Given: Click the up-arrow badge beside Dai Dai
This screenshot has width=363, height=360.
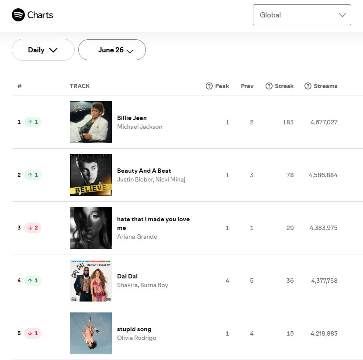Looking at the screenshot, I should click(x=33, y=281).
